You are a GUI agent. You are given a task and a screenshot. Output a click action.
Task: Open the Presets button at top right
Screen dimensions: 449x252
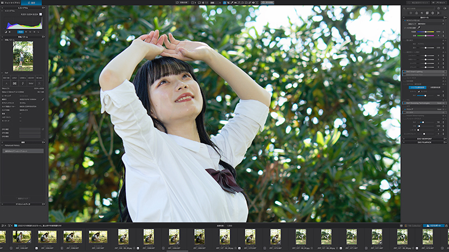pos(439,3)
